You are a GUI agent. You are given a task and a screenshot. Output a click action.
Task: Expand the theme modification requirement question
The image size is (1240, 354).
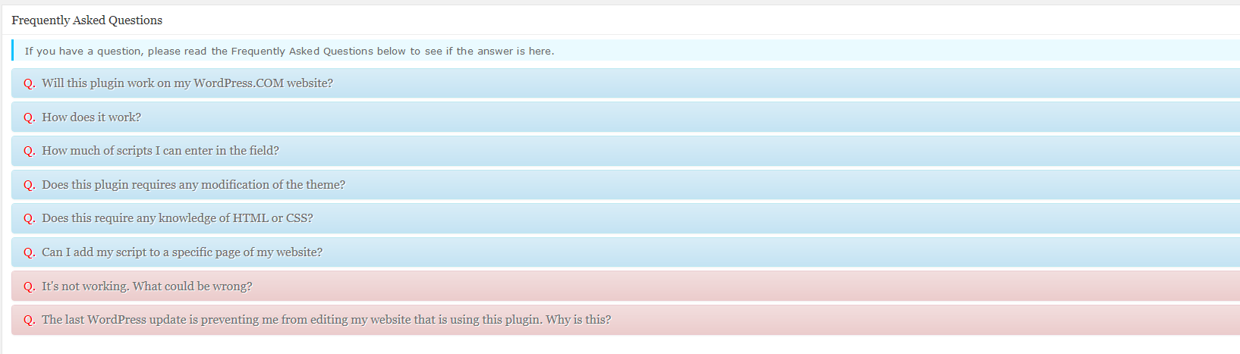194,185
